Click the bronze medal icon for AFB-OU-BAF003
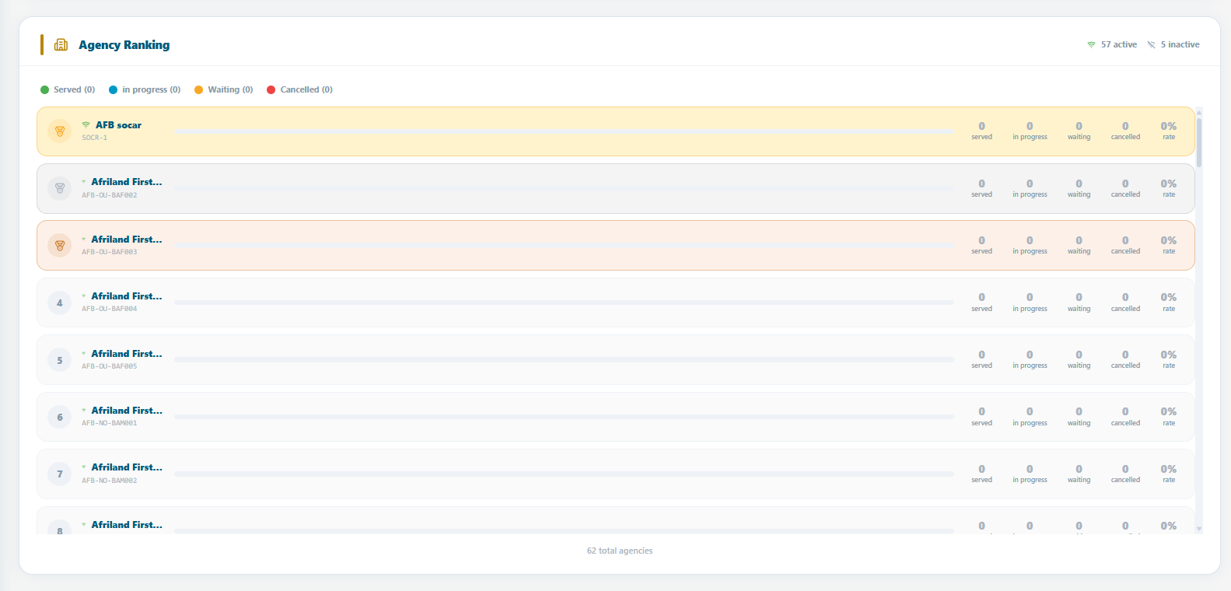 (x=60, y=246)
